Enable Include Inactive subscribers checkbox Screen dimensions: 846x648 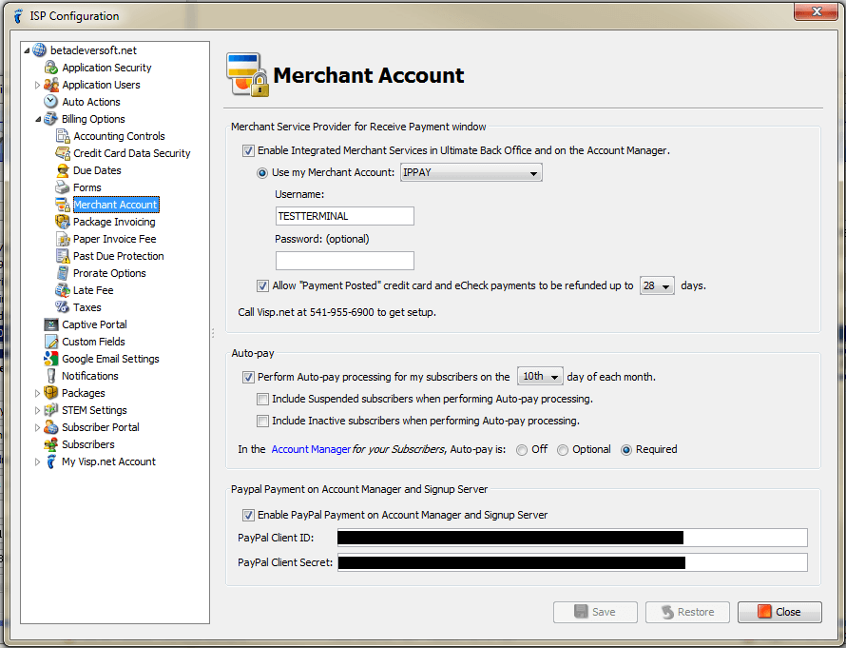(x=262, y=421)
